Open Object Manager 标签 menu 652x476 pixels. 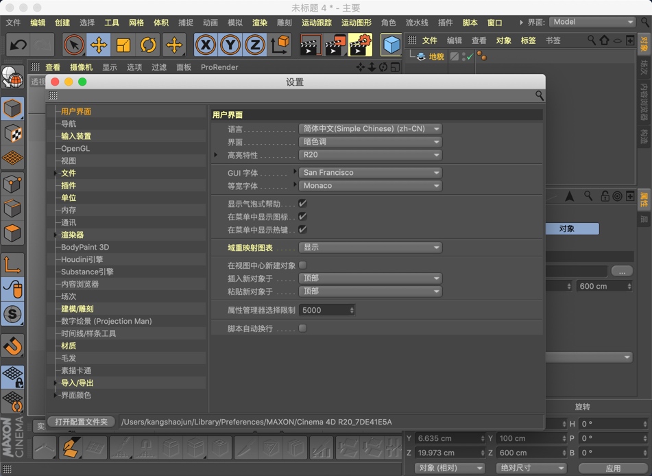[528, 40]
